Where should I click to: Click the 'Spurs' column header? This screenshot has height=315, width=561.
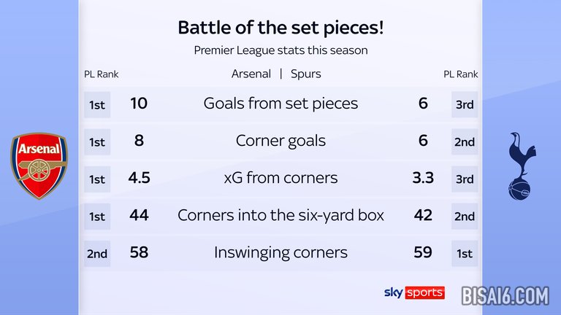tap(305, 74)
